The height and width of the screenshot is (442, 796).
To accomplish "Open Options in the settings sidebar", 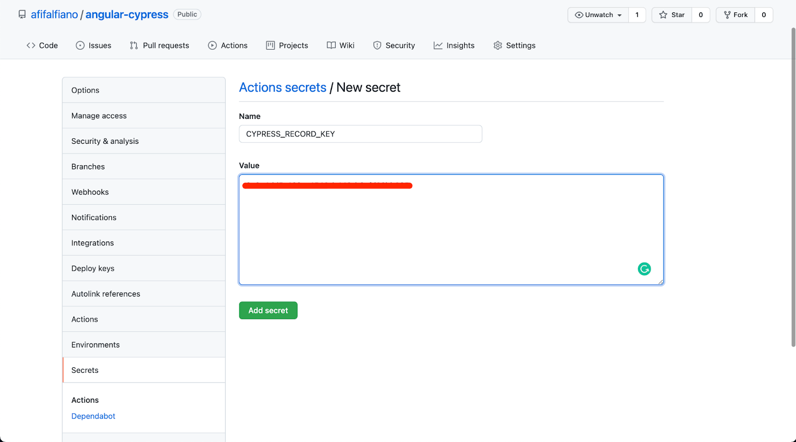I will [144, 90].
